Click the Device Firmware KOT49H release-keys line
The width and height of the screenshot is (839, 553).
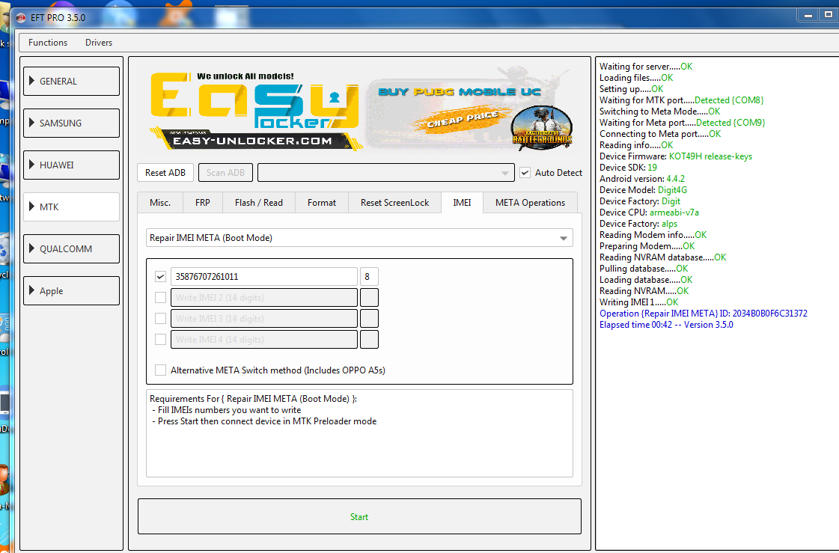pos(676,156)
